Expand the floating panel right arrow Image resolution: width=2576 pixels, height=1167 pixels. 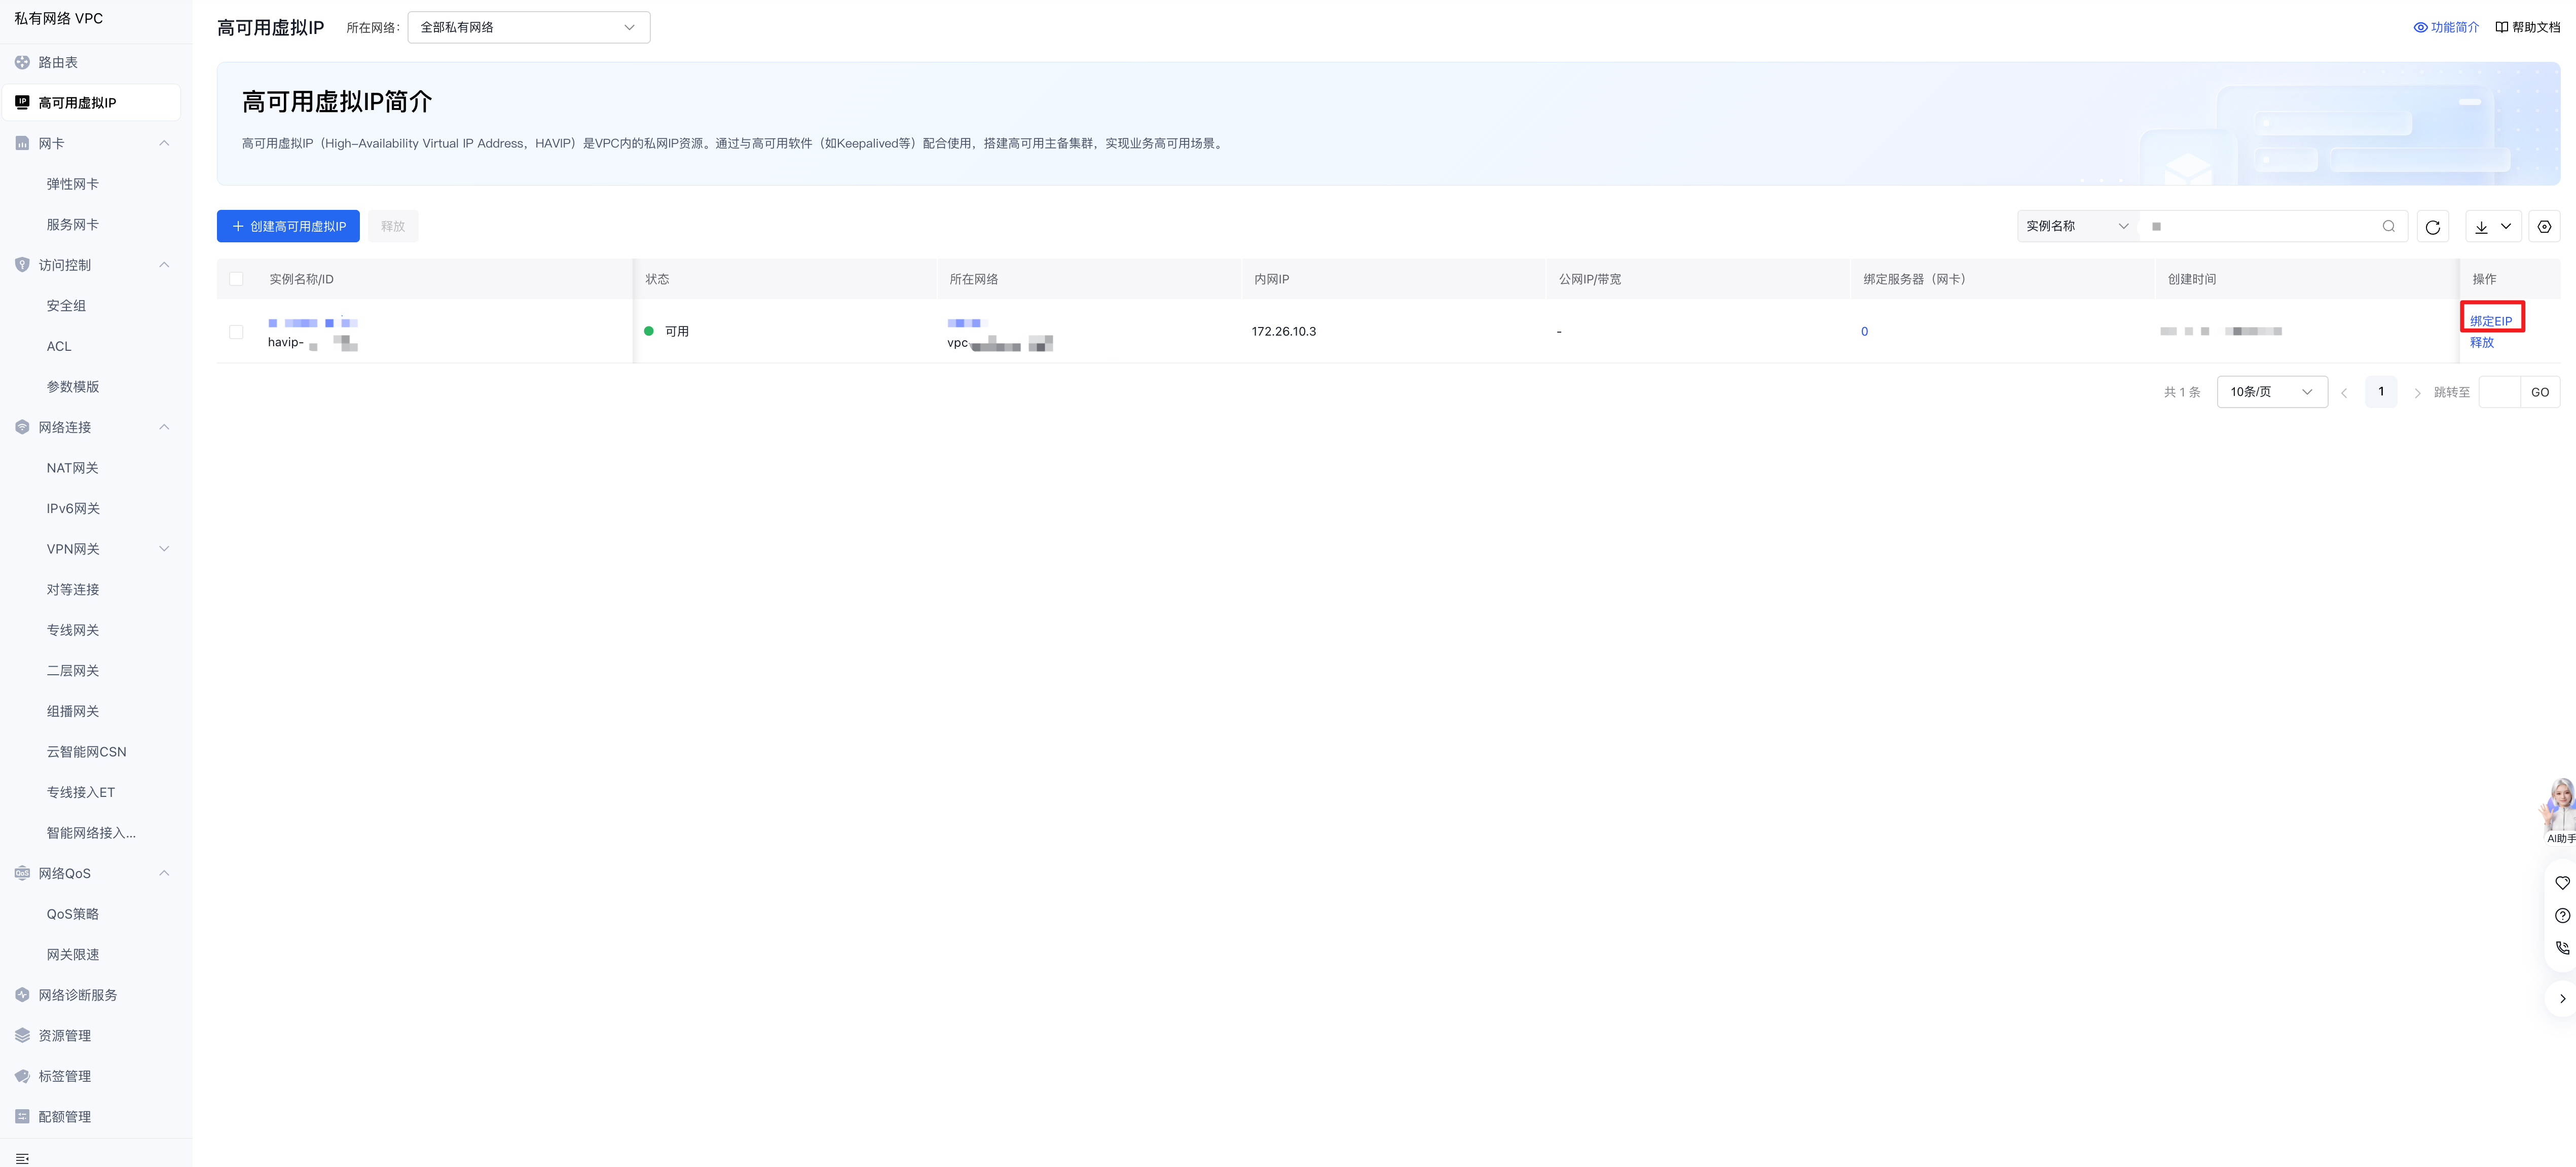tap(2562, 998)
